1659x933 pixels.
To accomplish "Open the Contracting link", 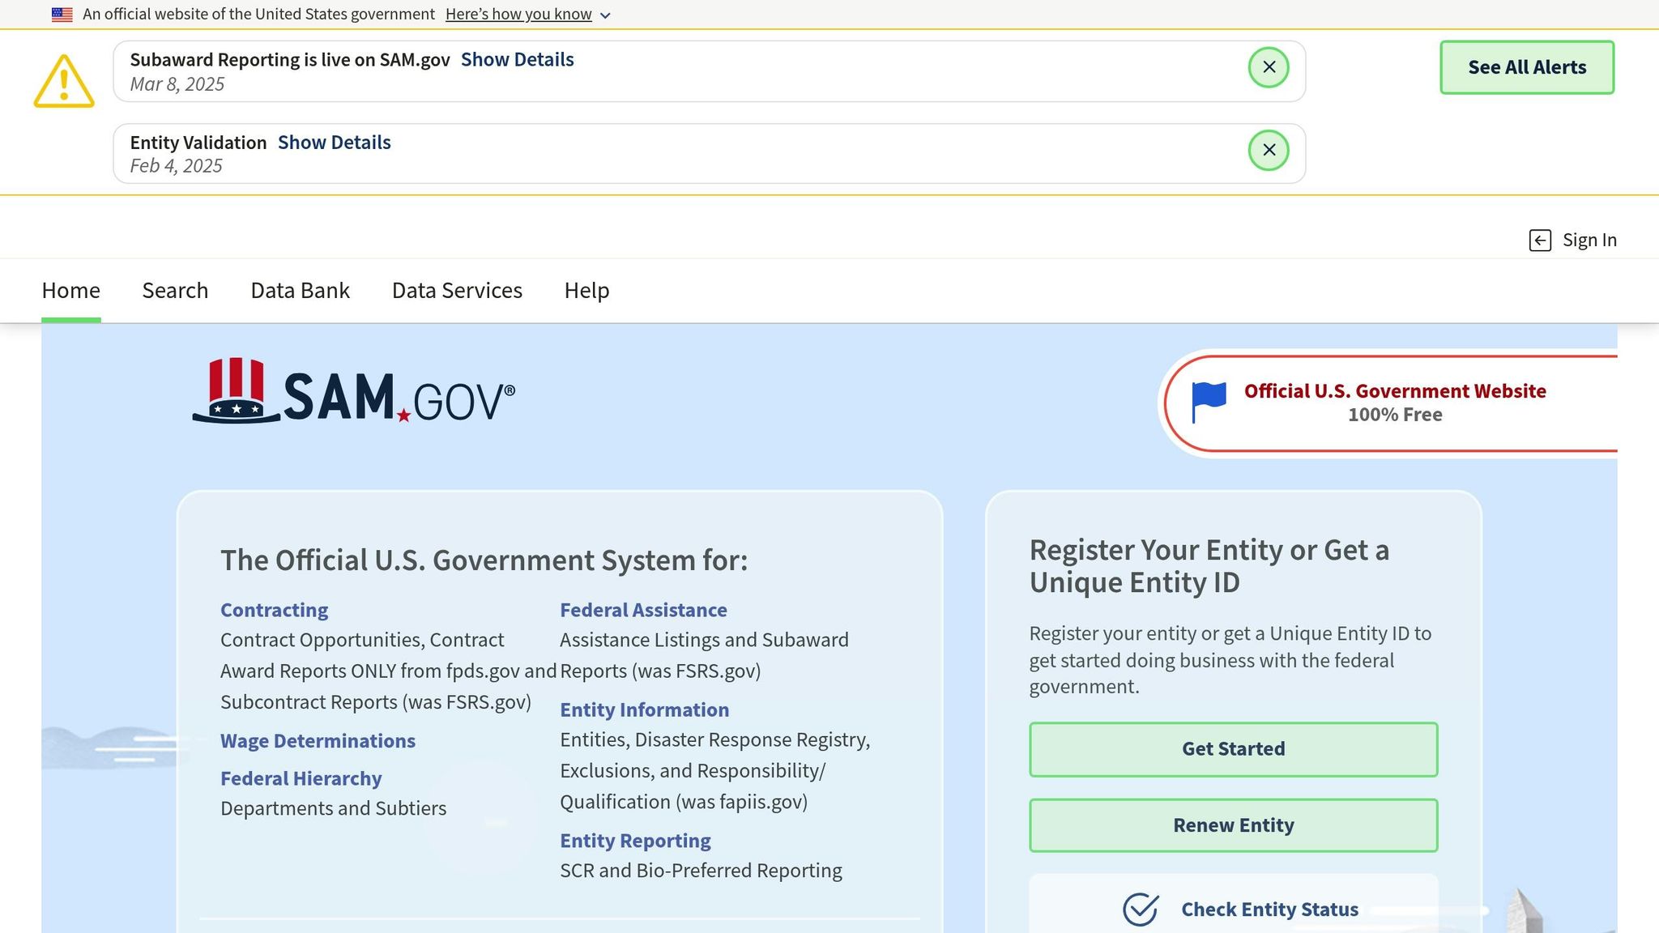I will tap(274, 611).
